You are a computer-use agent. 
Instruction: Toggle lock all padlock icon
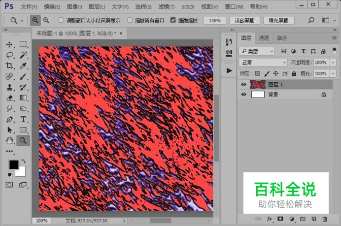[x=294, y=73]
